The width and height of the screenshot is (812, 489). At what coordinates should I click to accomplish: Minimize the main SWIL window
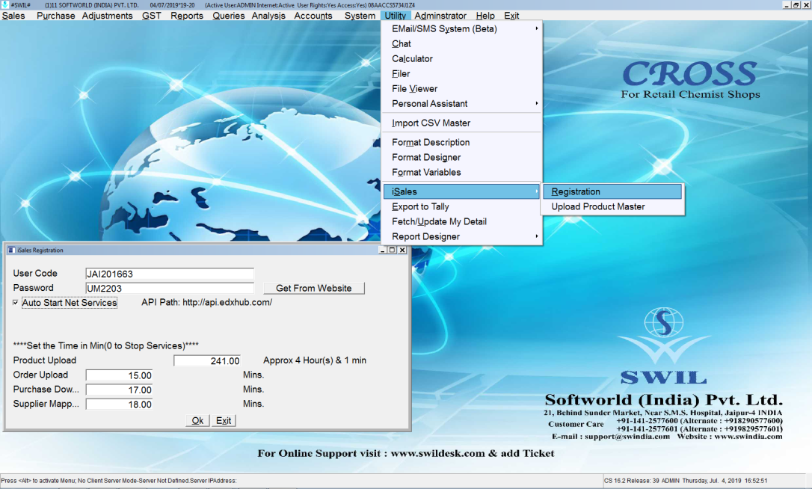coord(787,5)
